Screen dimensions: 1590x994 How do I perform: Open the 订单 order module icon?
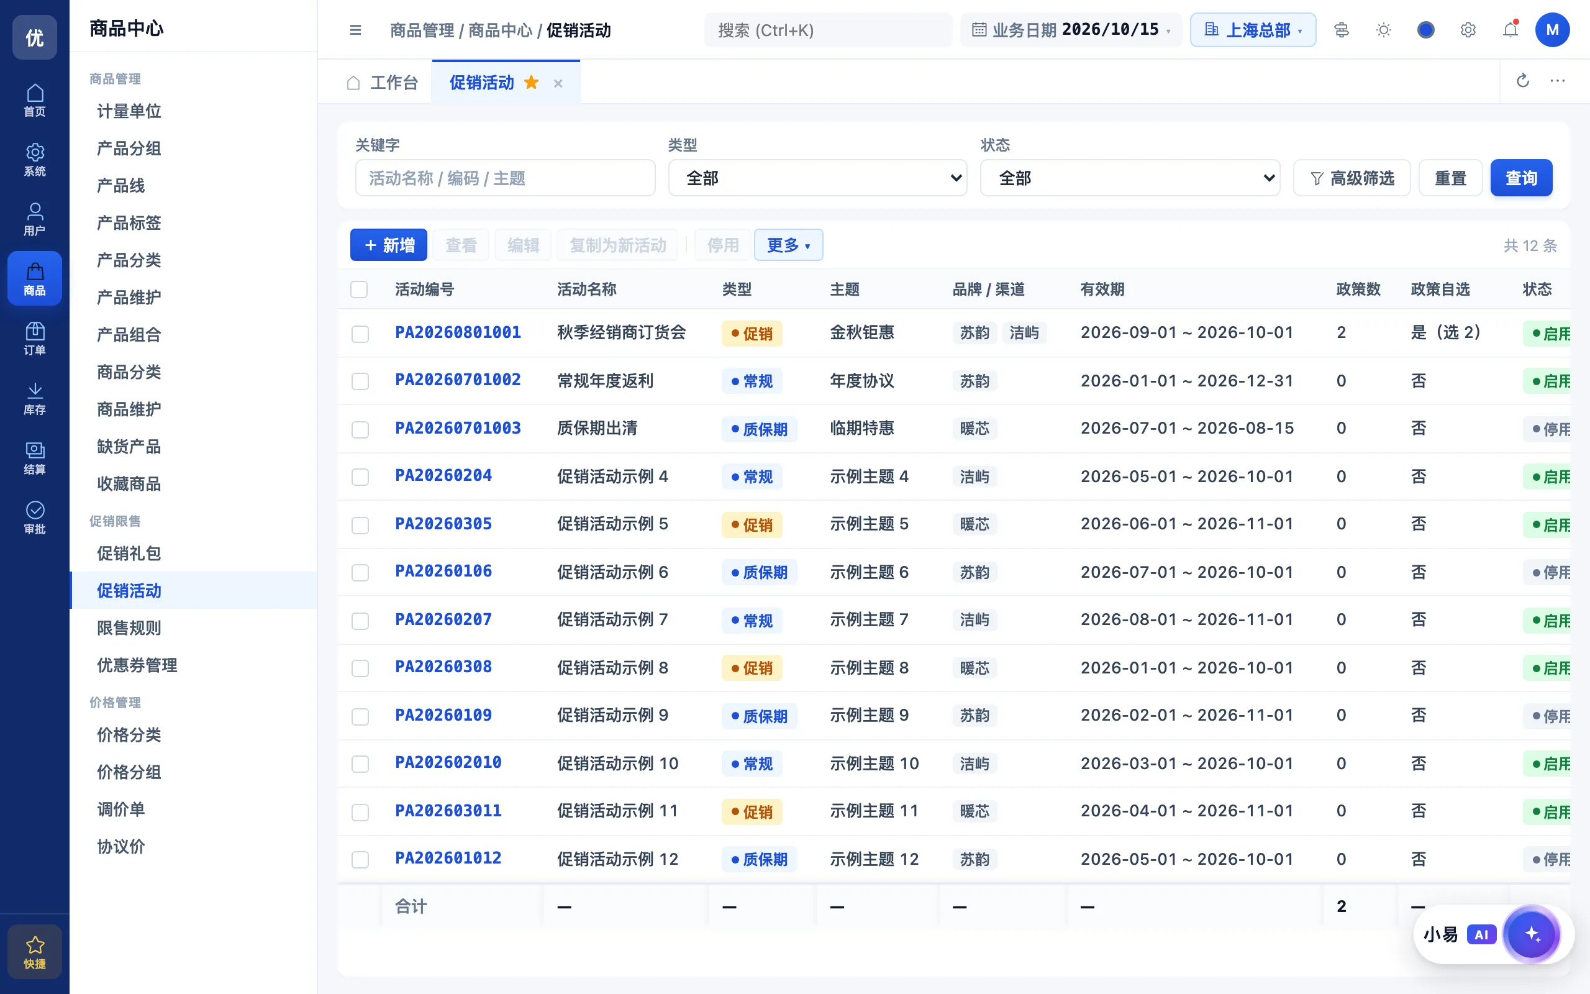coord(35,339)
